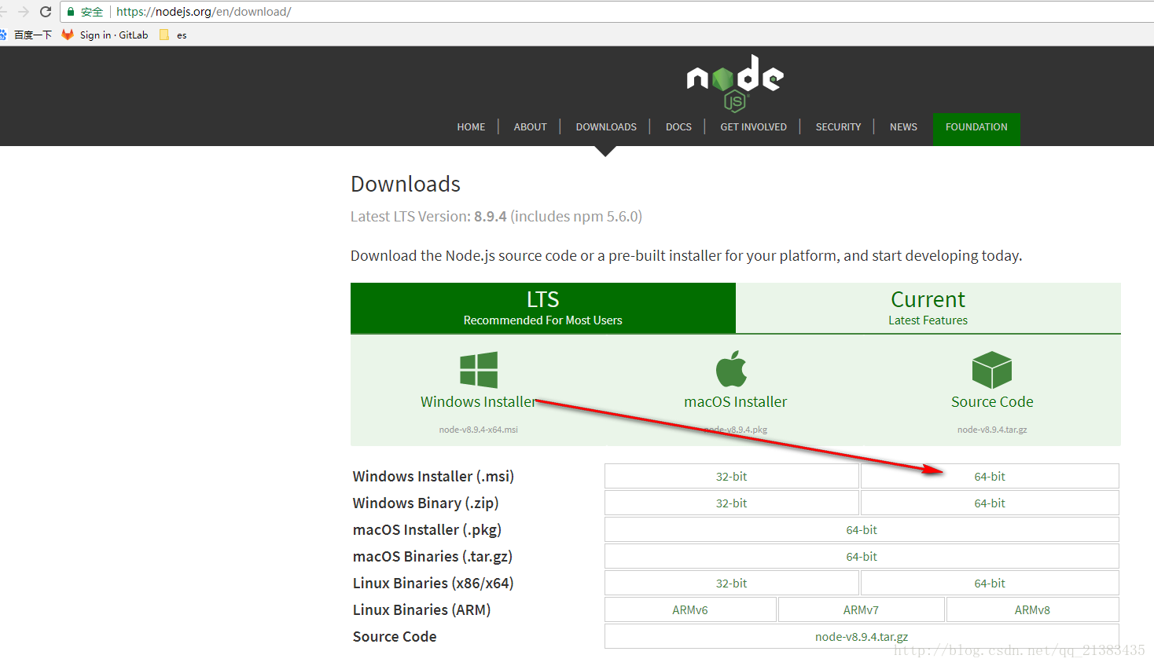The width and height of the screenshot is (1154, 666).
Task: Click the Source Code link under cube
Action: 992,401
